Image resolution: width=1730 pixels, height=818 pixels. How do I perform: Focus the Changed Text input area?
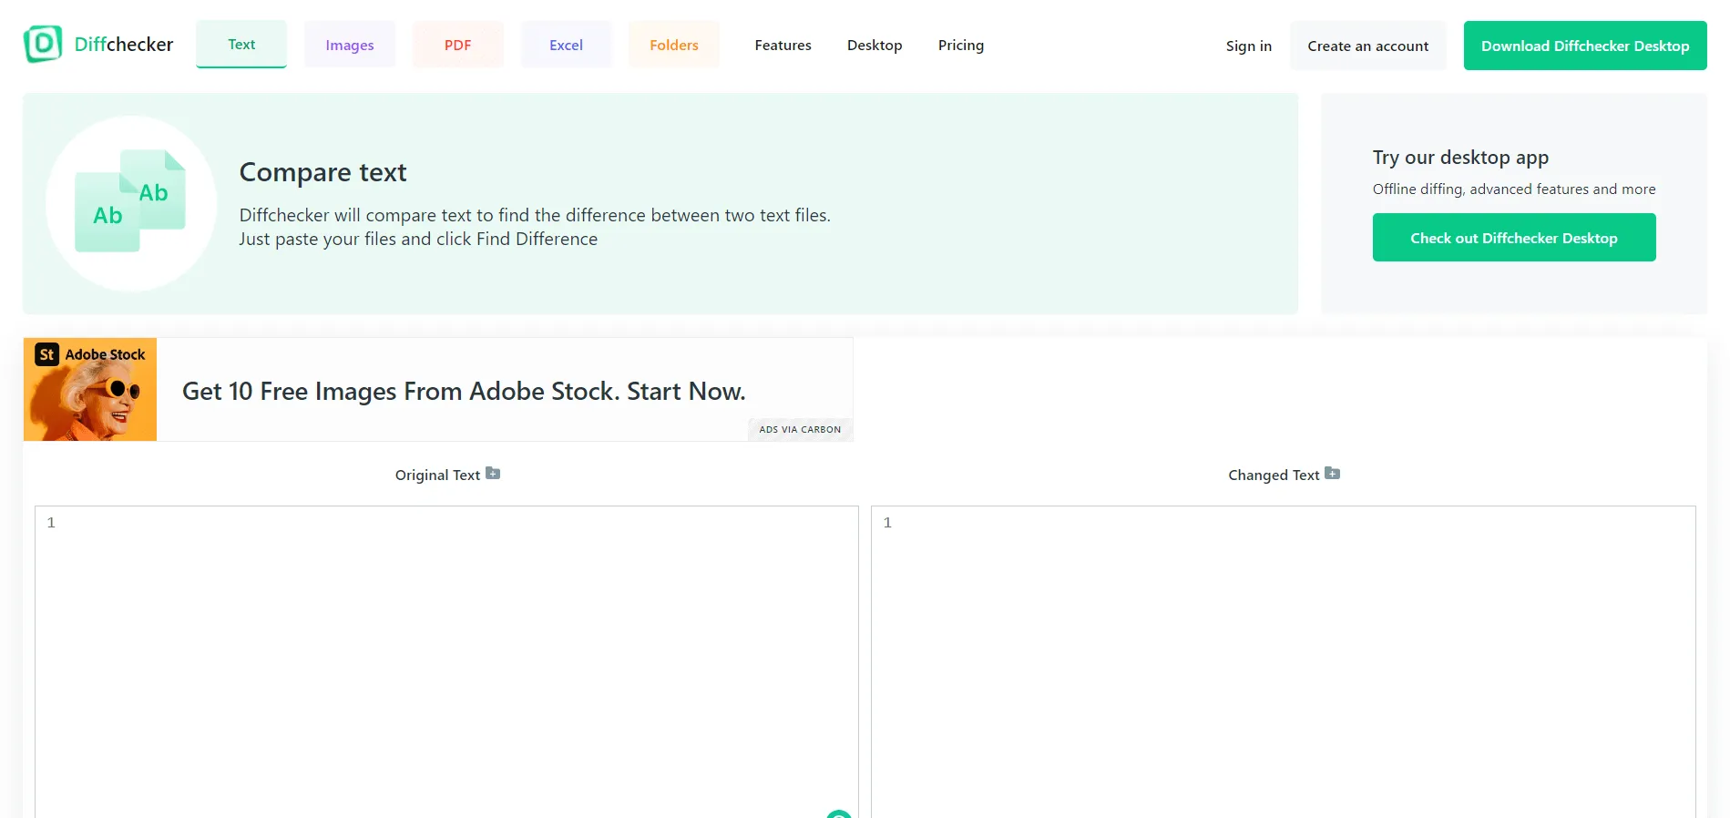pyautogui.click(x=1284, y=662)
